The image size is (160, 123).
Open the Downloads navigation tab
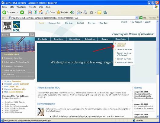pyautogui.click(x=121, y=39)
